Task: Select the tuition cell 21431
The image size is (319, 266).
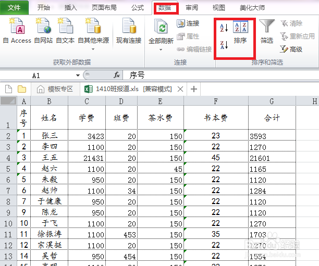Action: coord(87,157)
